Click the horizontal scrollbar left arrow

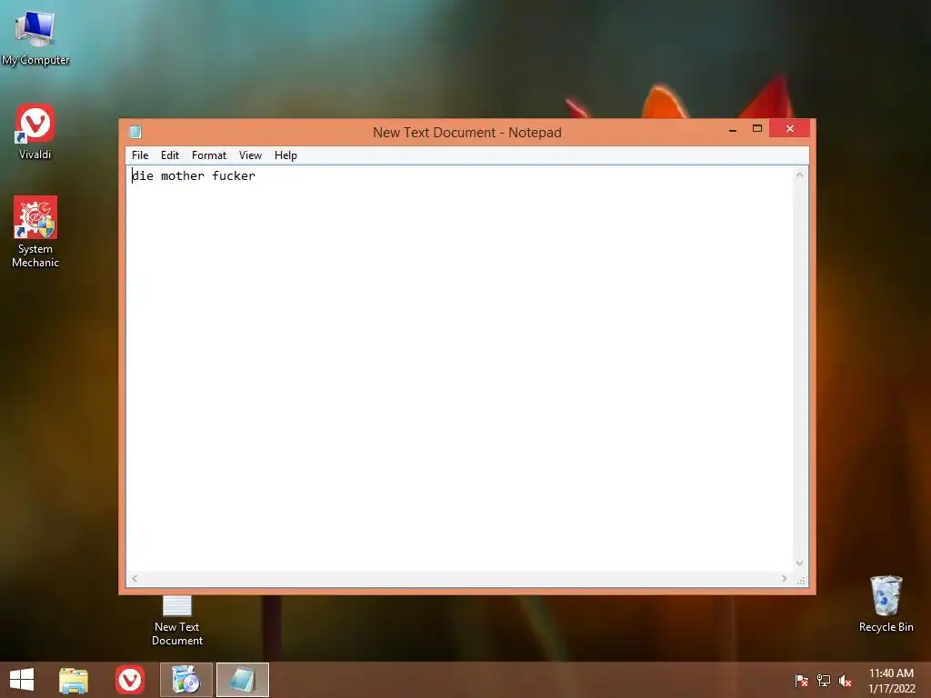[x=135, y=578]
